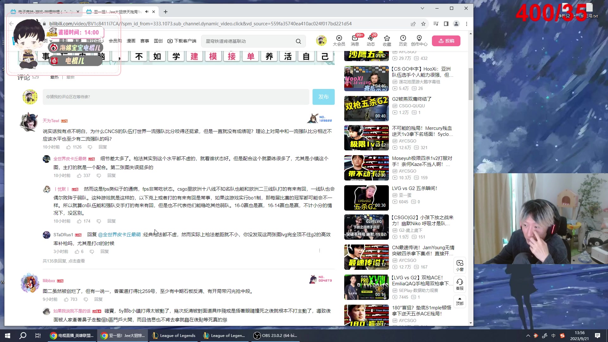Bookmark this page with the star icon

pos(423,24)
